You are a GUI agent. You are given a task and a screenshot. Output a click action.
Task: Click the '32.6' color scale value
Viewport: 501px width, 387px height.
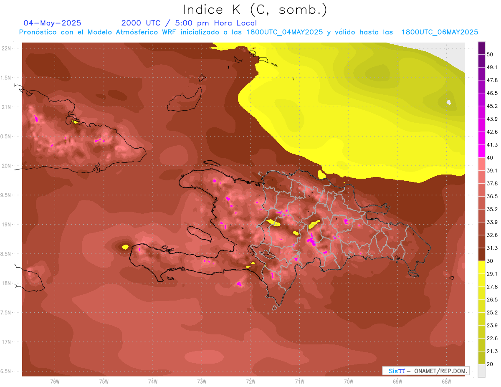493,235
